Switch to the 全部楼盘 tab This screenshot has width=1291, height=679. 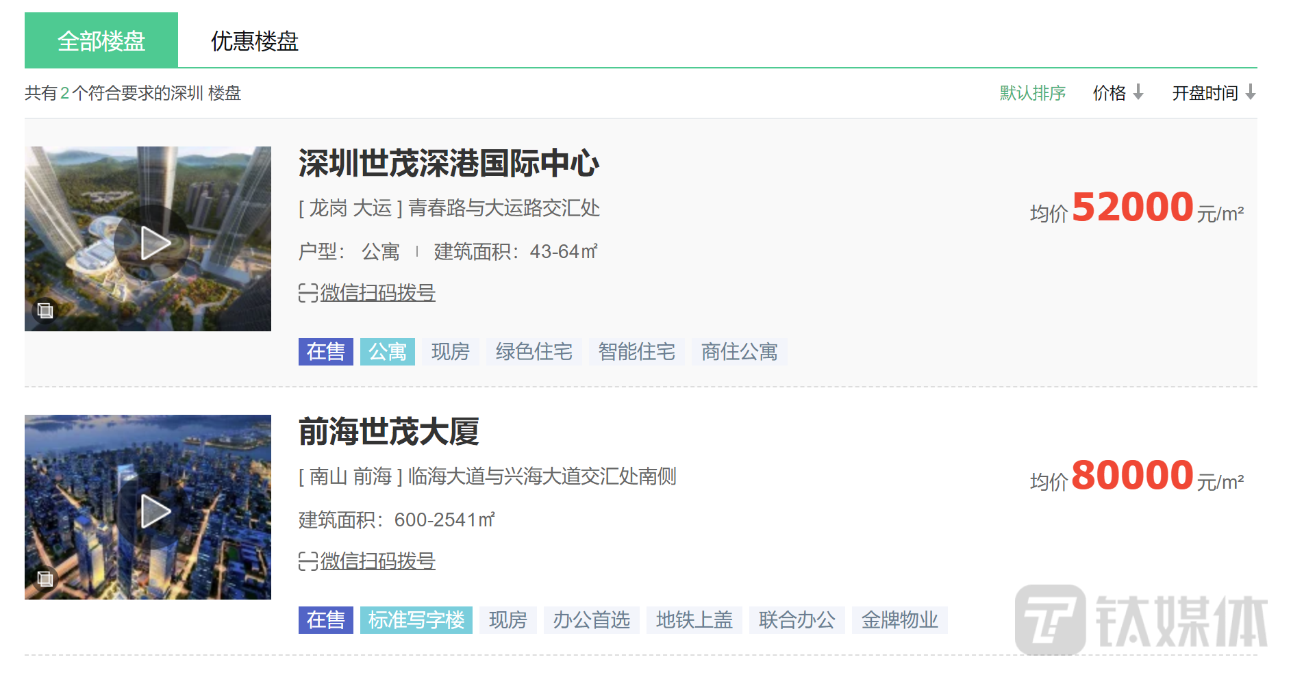pyautogui.click(x=101, y=40)
